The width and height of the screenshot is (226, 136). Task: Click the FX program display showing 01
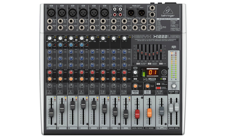152,72
